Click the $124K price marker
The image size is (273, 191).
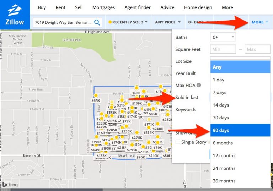click(149, 132)
